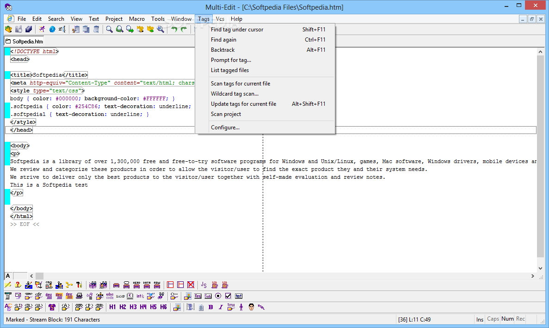Select Find tag under cursor
The height and width of the screenshot is (328, 549).
(x=265, y=30)
